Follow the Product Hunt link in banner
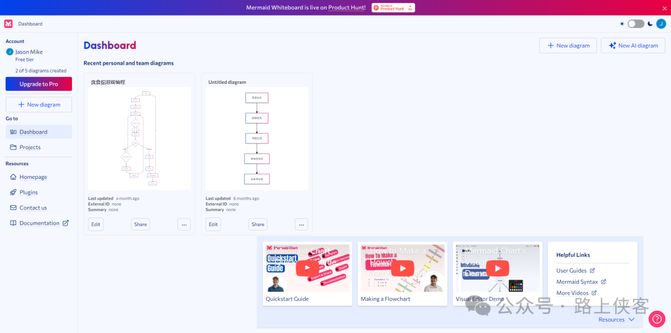This screenshot has width=671, height=333. tap(347, 7)
